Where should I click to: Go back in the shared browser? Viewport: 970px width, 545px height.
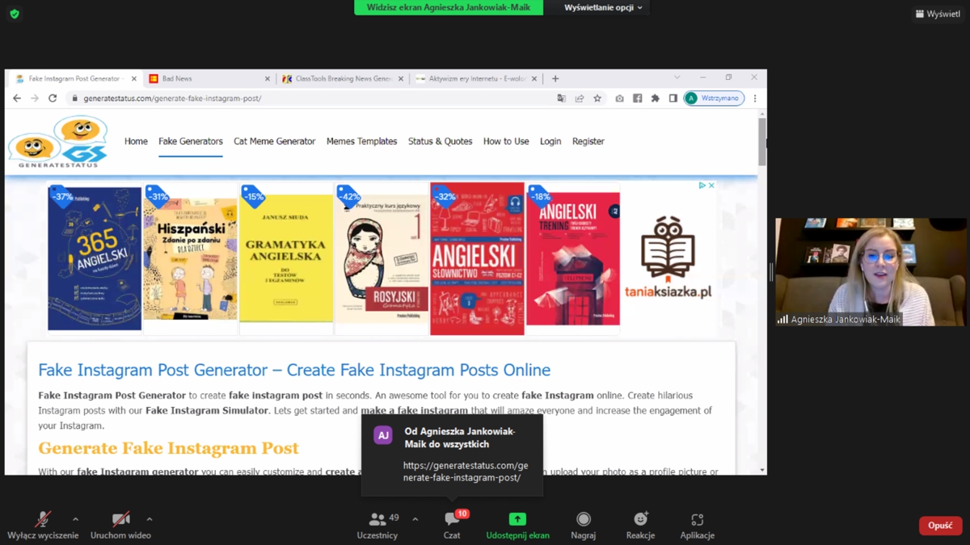pyautogui.click(x=17, y=99)
